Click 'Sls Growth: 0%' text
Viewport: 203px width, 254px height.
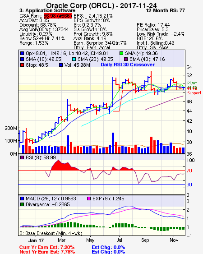(x=90, y=29)
